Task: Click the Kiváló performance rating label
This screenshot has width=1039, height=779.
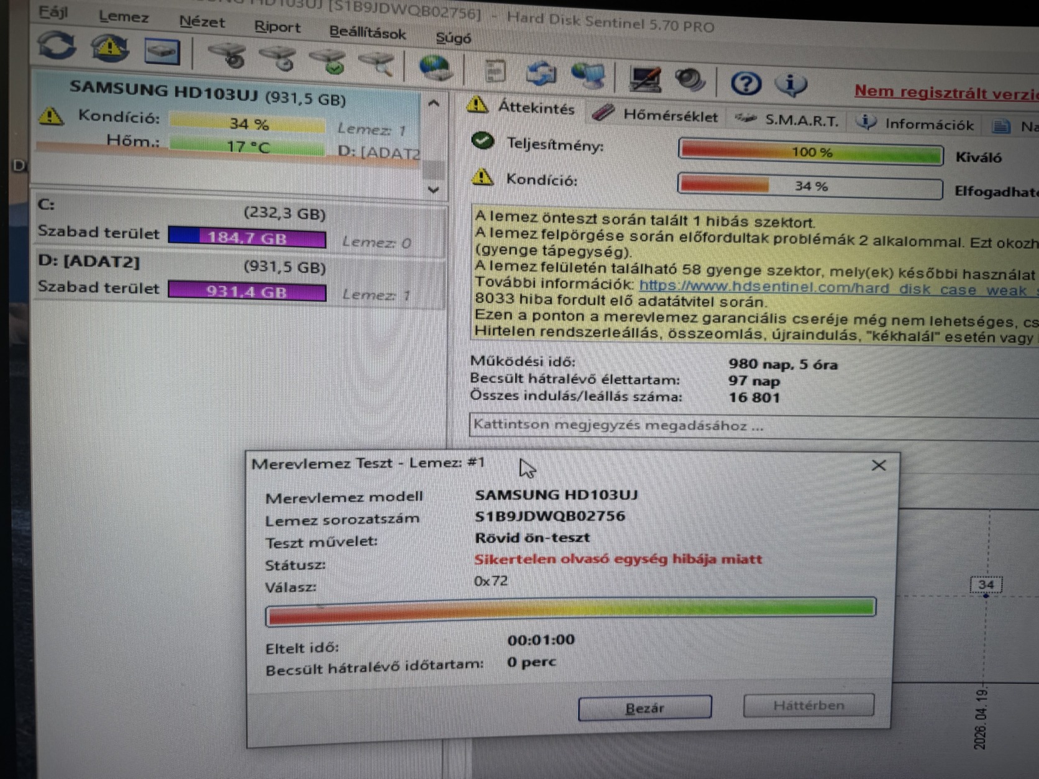Action: point(979,157)
